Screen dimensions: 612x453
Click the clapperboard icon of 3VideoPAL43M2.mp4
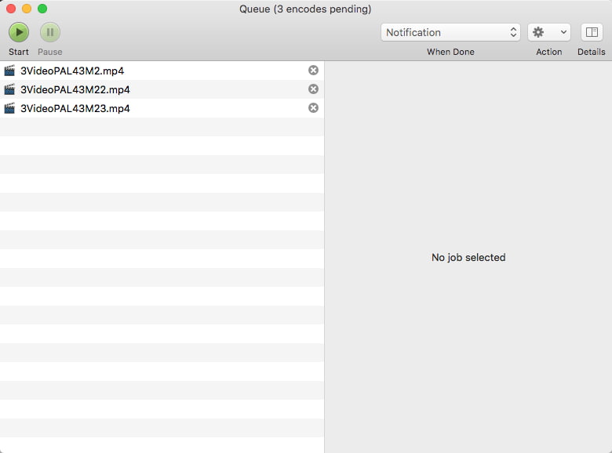point(9,71)
